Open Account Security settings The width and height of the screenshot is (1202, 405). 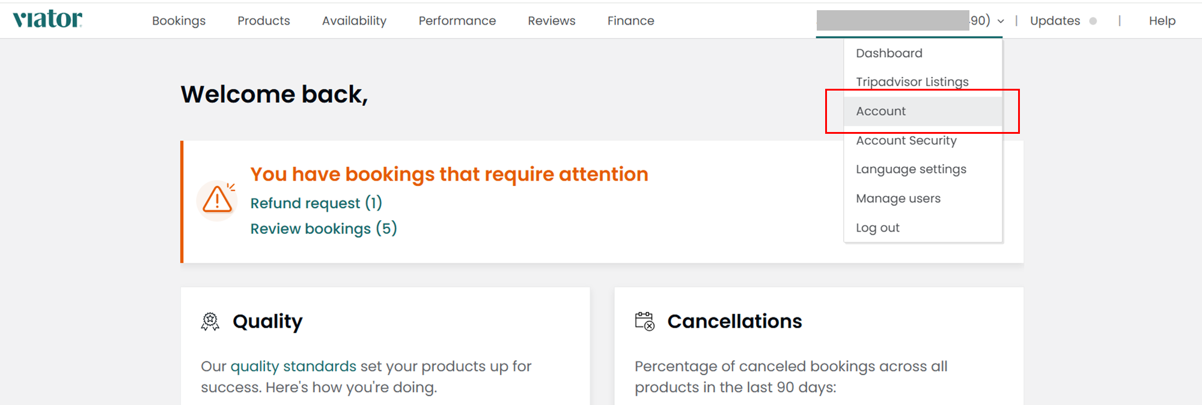906,140
